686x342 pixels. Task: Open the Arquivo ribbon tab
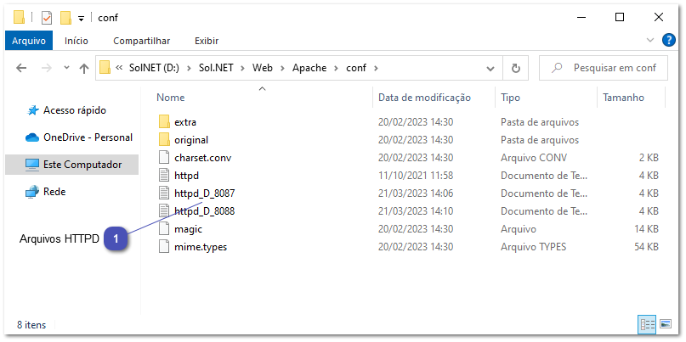(28, 41)
